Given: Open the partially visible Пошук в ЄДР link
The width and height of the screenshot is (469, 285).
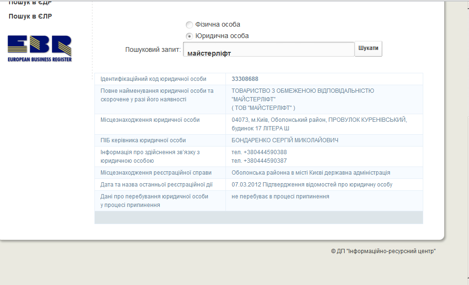Looking at the screenshot, I should click(x=30, y=3).
